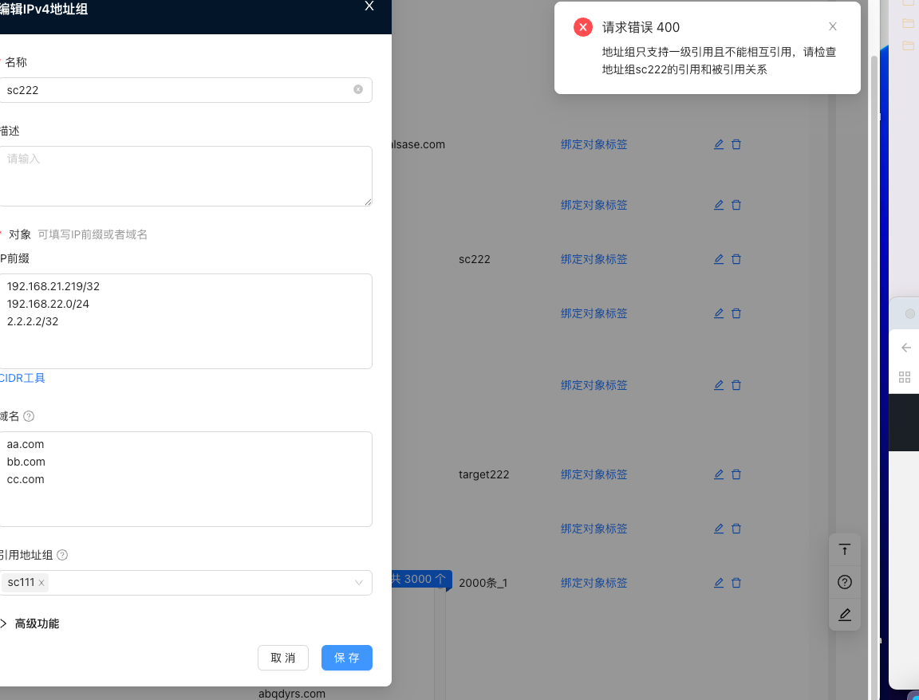Viewport: 919px width, 700px height.
Task: Expand the 高级功能 advanced section
Action: pyautogui.click(x=32, y=623)
